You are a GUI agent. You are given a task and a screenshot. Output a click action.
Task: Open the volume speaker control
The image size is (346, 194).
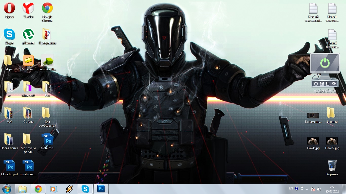click(x=319, y=189)
